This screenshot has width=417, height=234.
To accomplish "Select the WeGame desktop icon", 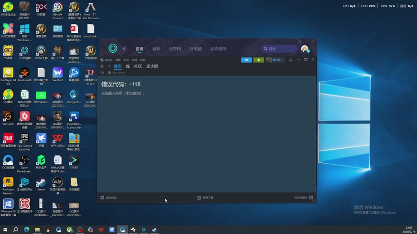I will 8,119.
